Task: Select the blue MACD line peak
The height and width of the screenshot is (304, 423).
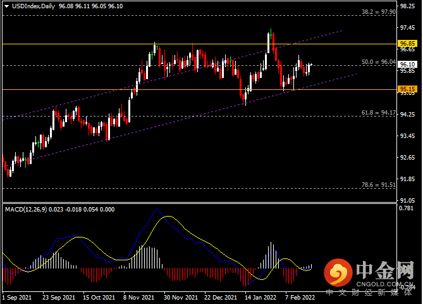Action: coord(157,209)
